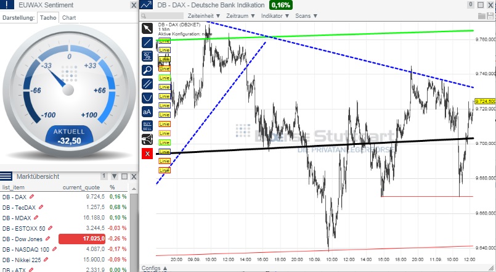Click the chart symbol search field
The image size is (496, 272).
click(162, 16)
